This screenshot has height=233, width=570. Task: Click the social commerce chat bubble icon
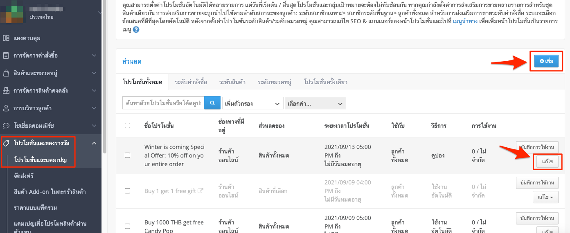6,126
